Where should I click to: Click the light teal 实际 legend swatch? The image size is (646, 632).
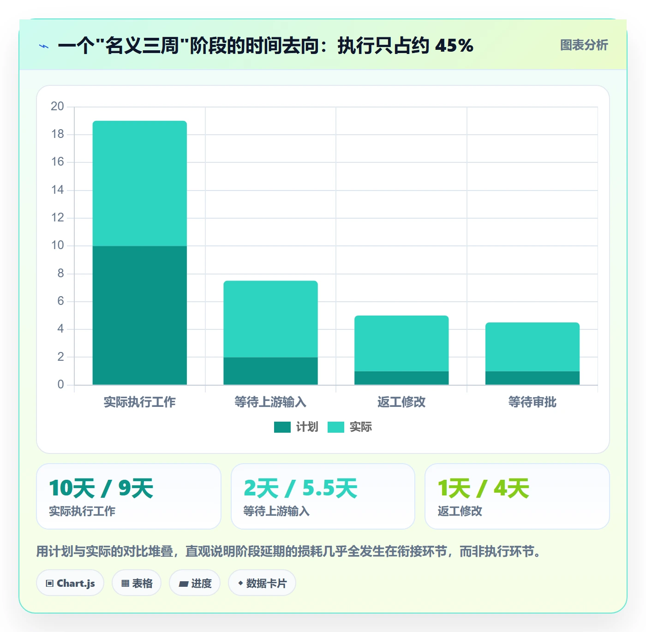pyautogui.click(x=336, y=427)
